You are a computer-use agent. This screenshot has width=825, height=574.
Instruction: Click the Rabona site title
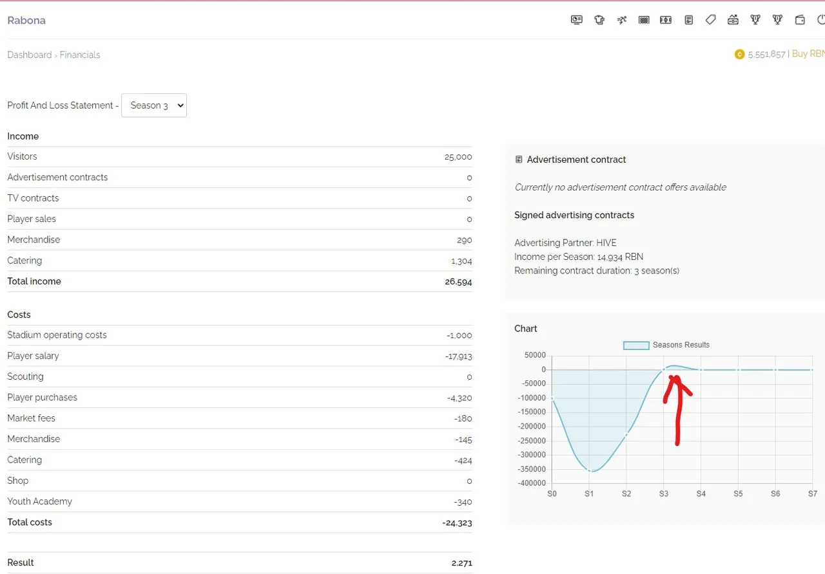[x=26, y=21]
